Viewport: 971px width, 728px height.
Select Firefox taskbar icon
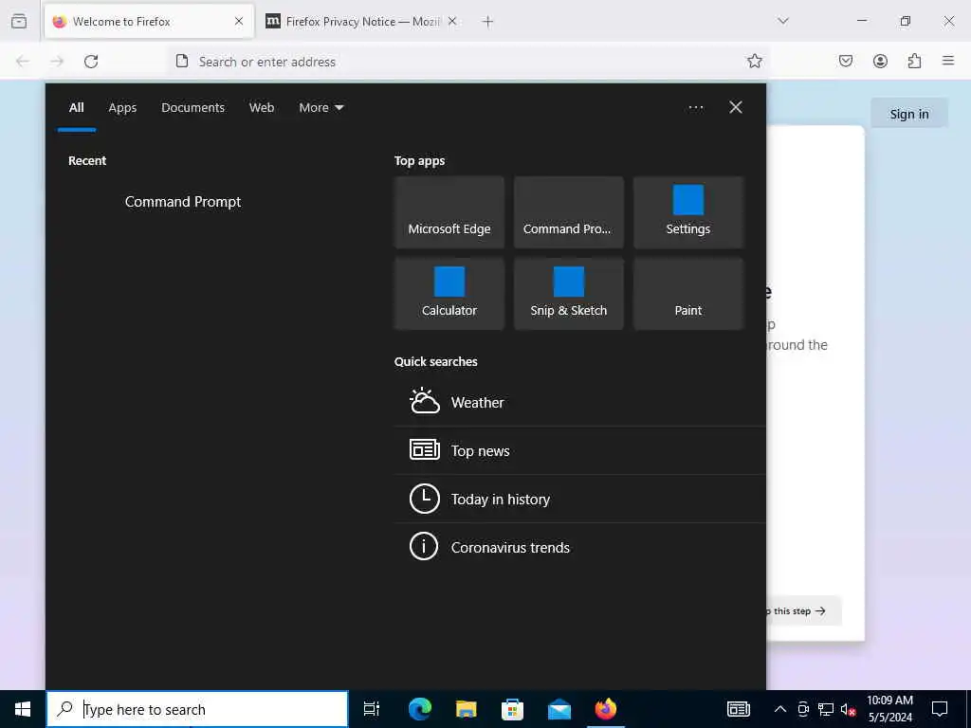606,709
